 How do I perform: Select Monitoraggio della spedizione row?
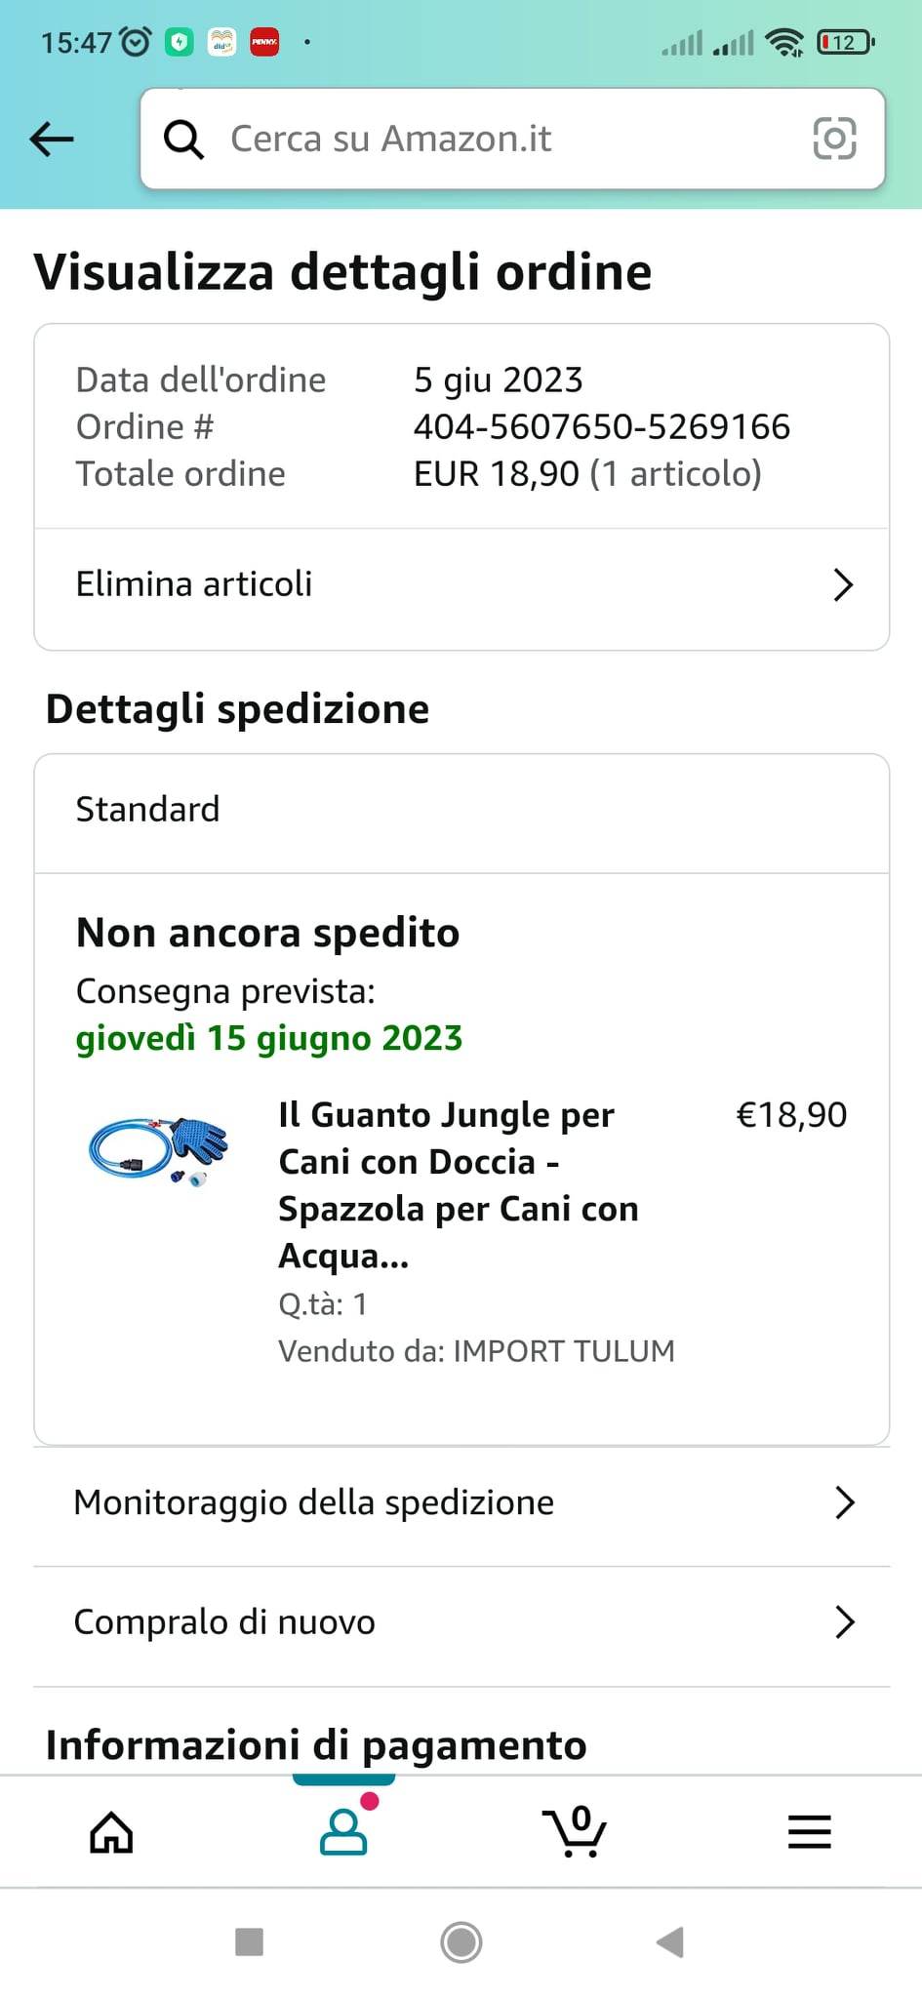point(461,1503)
